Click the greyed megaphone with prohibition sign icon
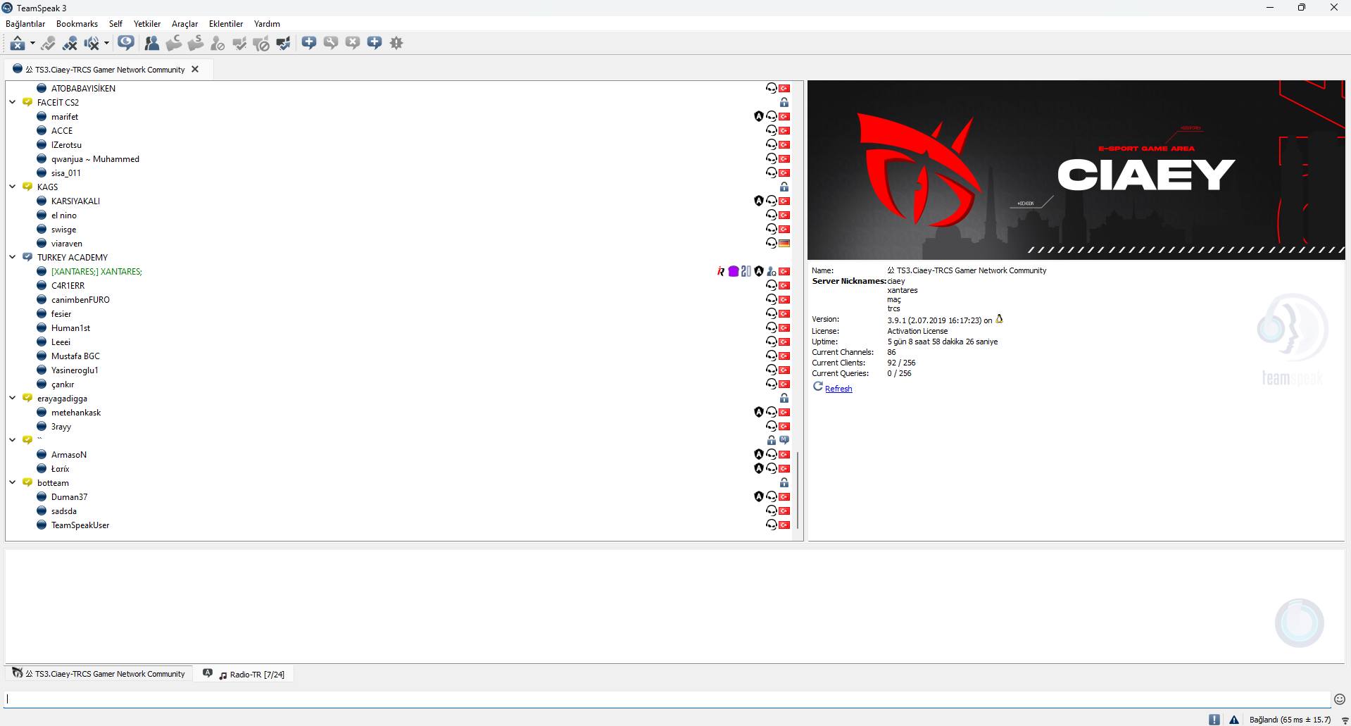The height and width of the screenshot is (726, 1351). click(x=261, y=43)
